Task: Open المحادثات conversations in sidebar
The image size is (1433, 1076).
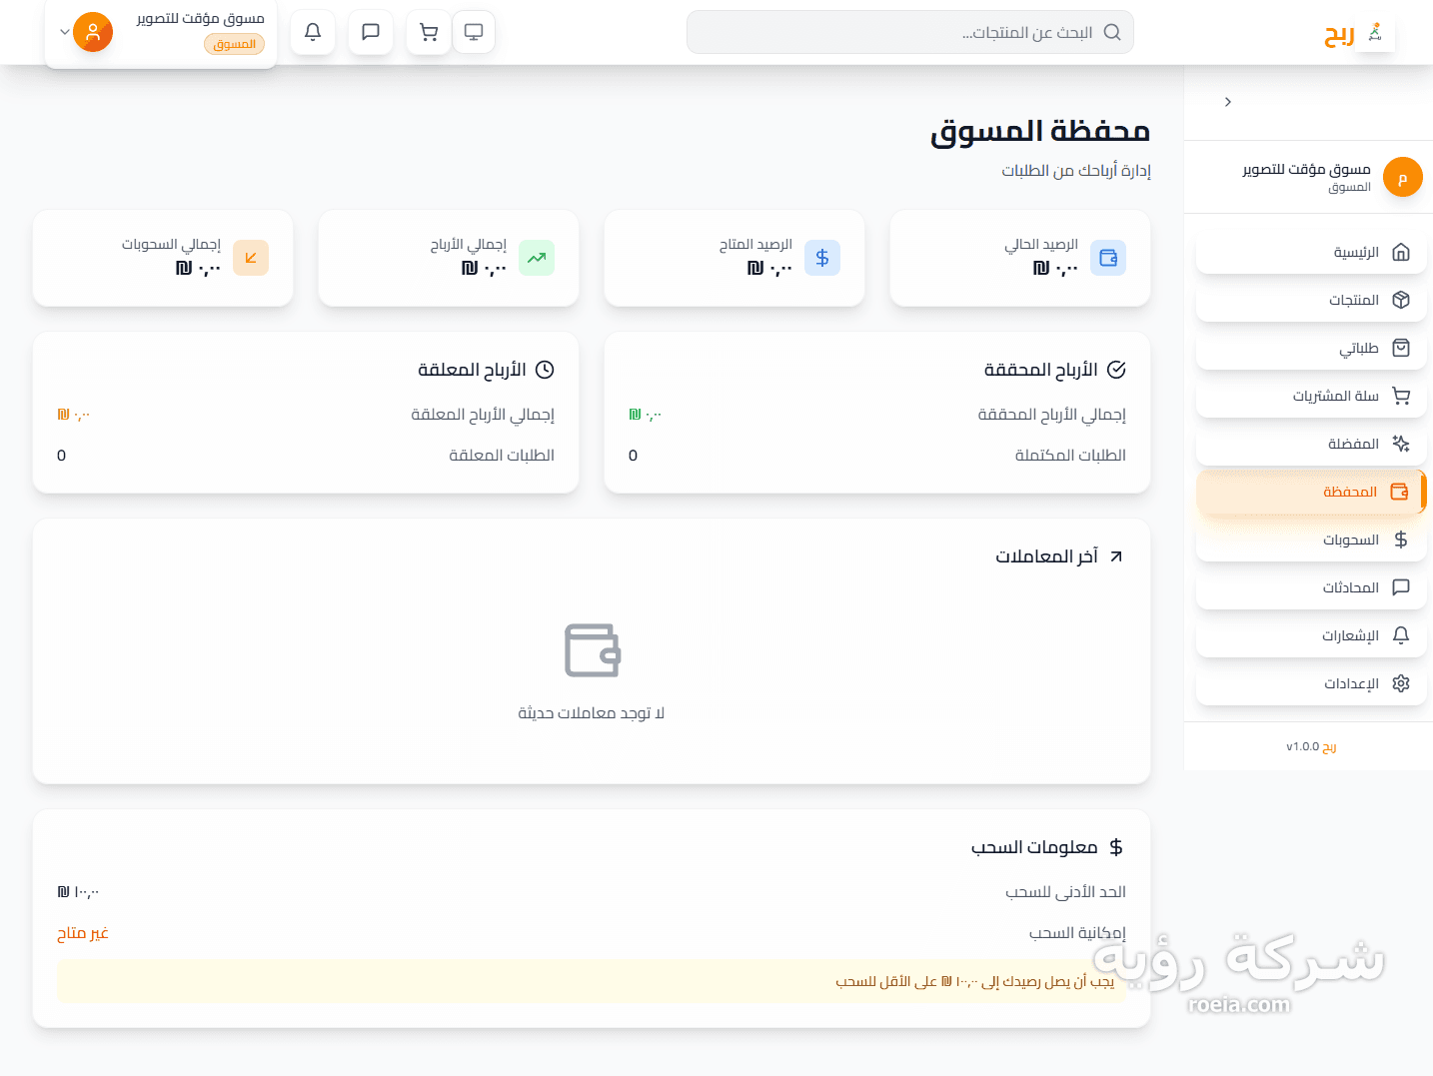Action: 1311,587
